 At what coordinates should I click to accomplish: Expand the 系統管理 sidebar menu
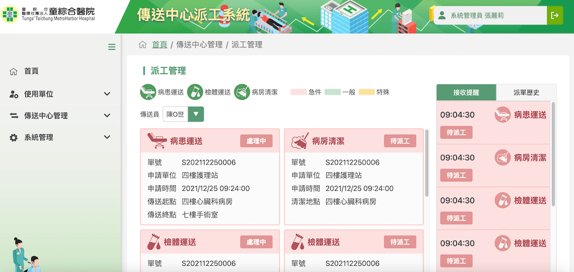pos(107,137)
